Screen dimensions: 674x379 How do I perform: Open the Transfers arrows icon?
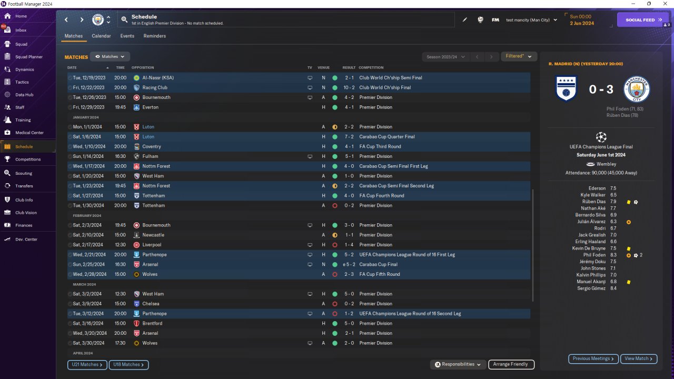click(7, 186)
